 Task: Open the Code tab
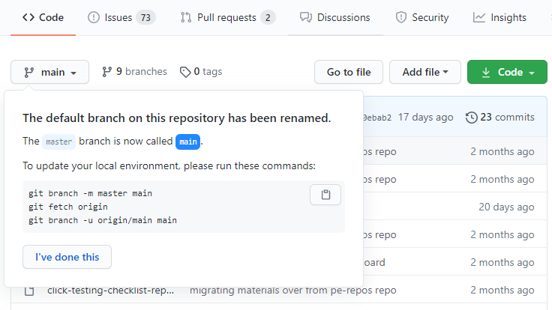tap(43, 17)
